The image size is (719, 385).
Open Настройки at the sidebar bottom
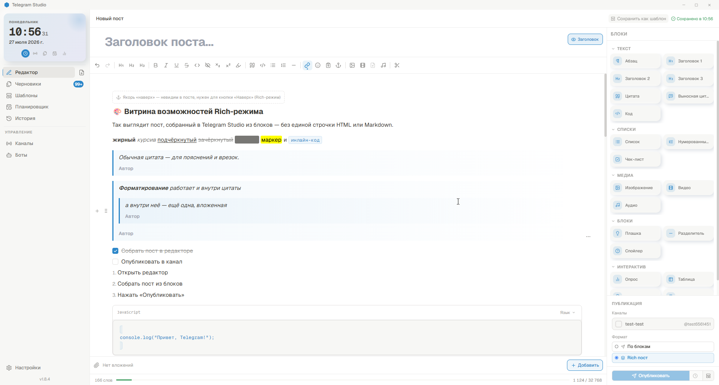point(44,368)
